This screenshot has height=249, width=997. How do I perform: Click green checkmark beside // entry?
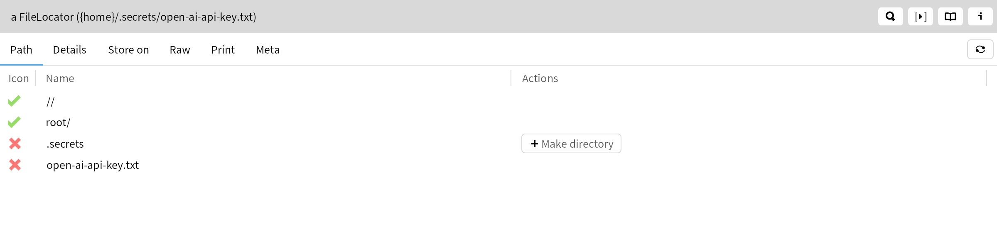[x=15, y=101]
